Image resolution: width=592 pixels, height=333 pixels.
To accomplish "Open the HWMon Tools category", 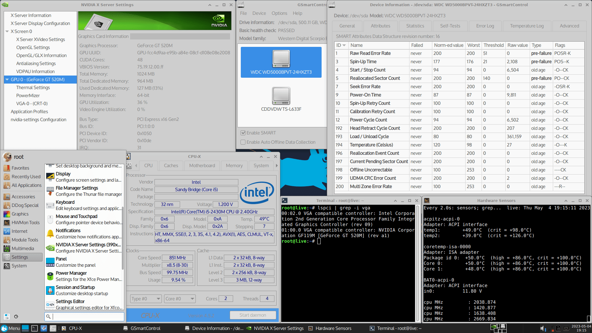I will click(x=22, y=223).
